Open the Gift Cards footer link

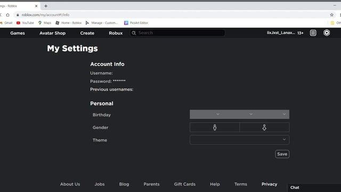185,184
